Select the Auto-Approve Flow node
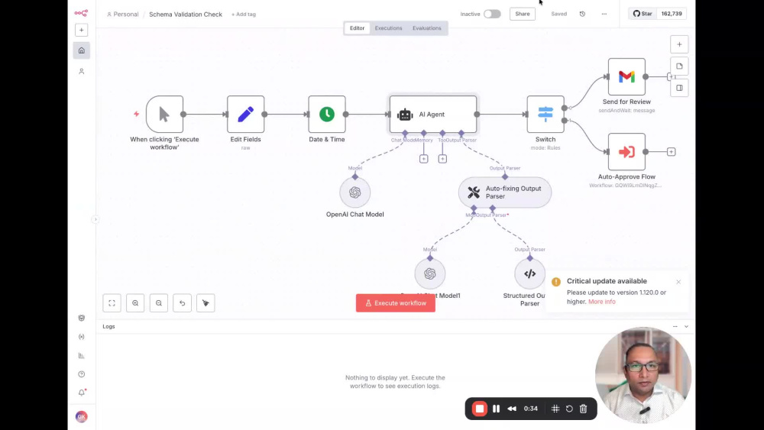764x430 pixels. tap(626, 151)
